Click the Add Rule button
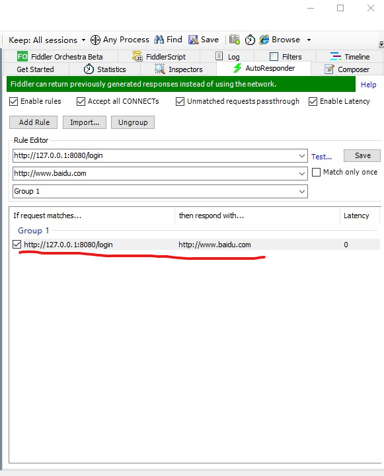 34,122
